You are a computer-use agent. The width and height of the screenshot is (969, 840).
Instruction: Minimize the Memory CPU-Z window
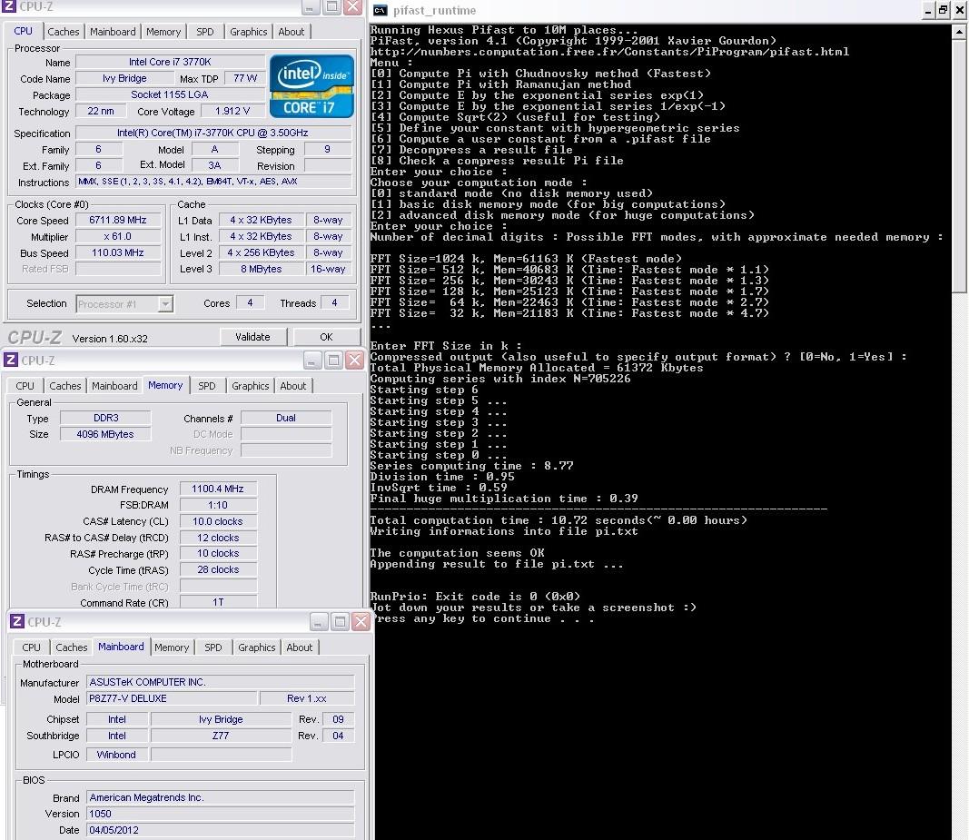[x=312, y=361]
